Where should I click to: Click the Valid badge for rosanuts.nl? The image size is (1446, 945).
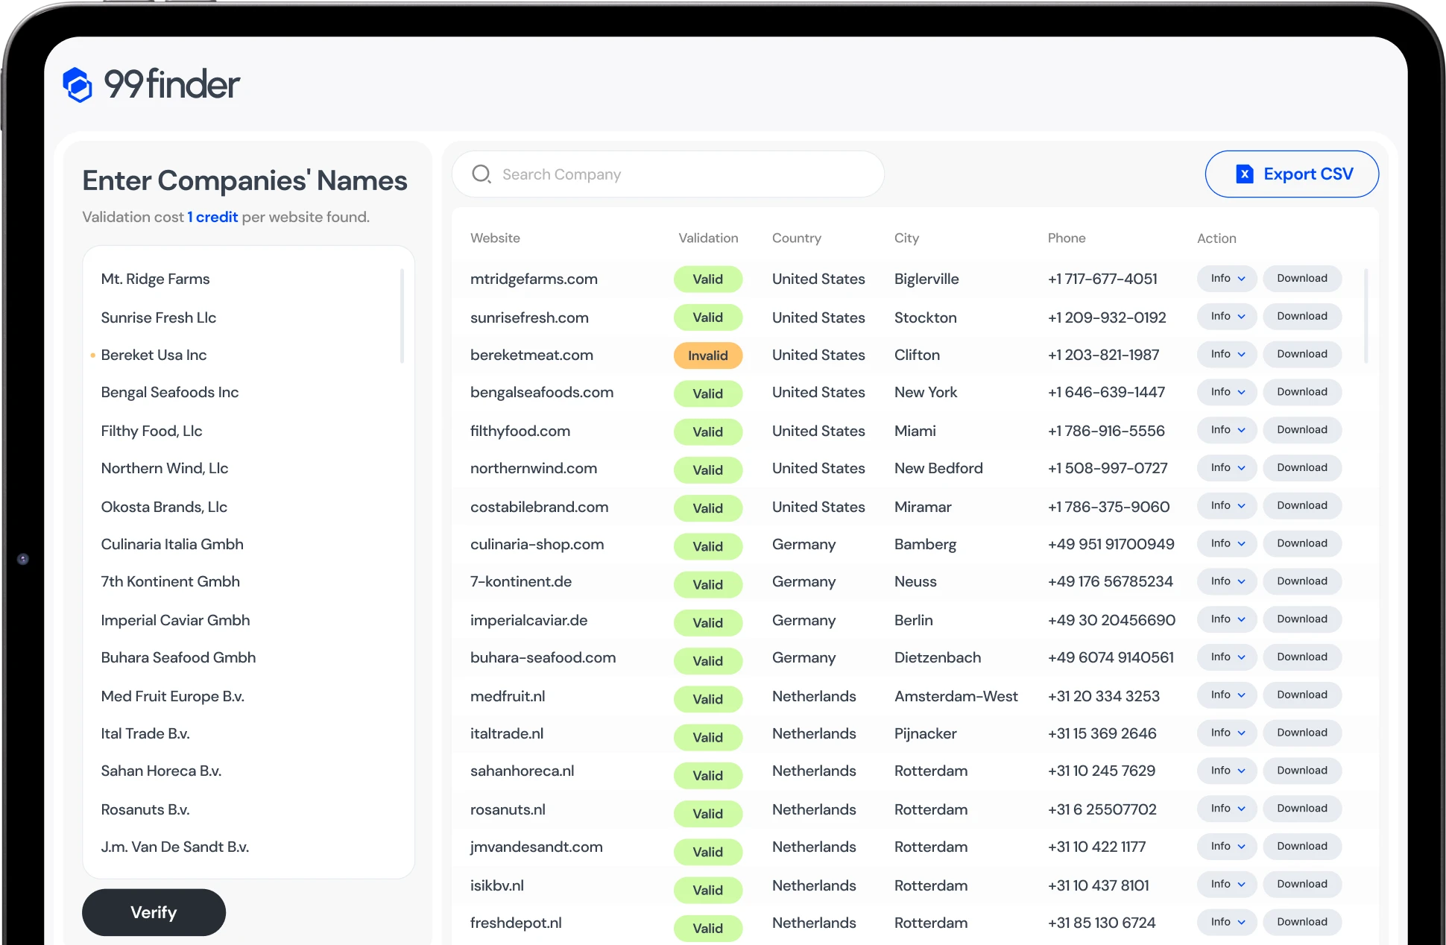(x=707, y=813)
